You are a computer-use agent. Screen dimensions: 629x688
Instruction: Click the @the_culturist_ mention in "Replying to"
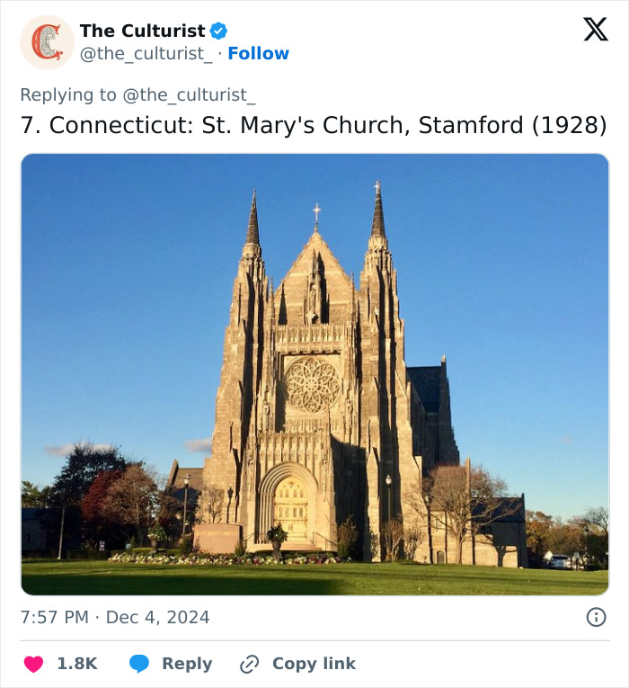pyautogui.click(x=189, y=94)
